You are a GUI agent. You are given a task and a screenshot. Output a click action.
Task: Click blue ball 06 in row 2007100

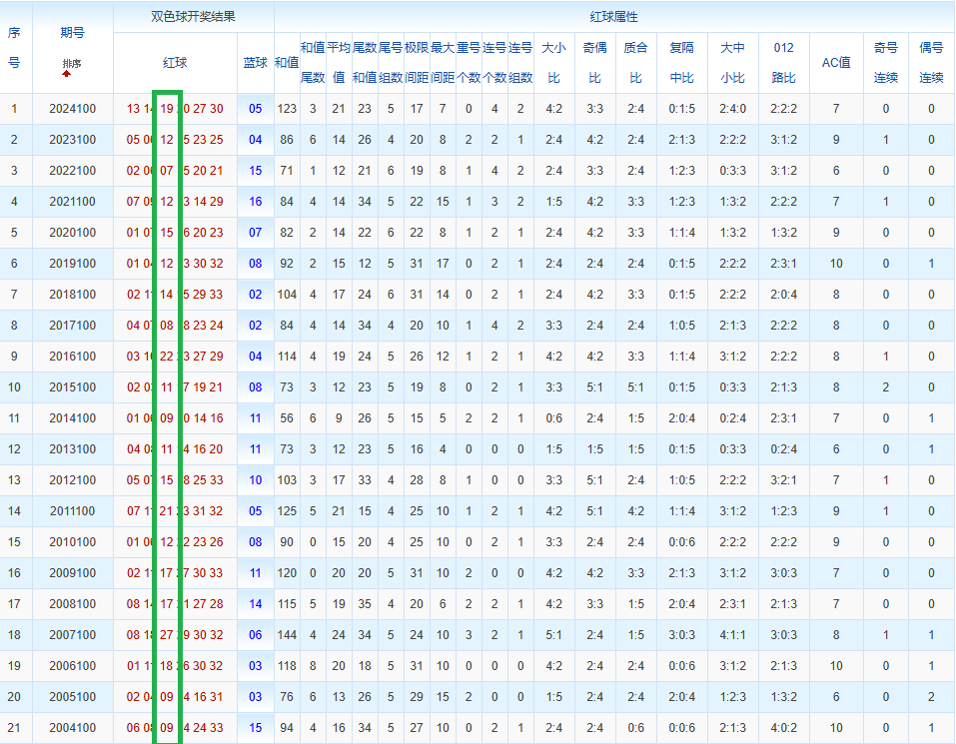256,635
